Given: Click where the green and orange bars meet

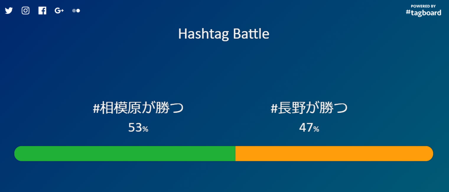Looking at the screenshot, I should pyautogui.click(x=235, y=154).
